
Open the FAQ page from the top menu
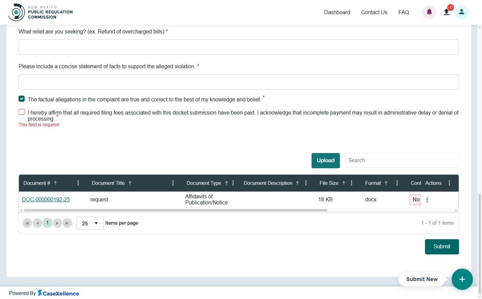tap(404, 12)
